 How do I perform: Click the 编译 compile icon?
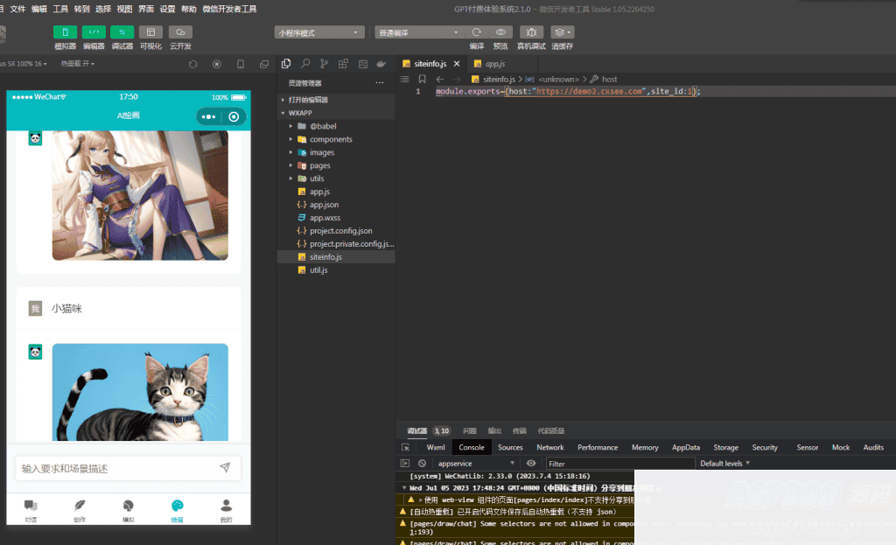(477, 31)
